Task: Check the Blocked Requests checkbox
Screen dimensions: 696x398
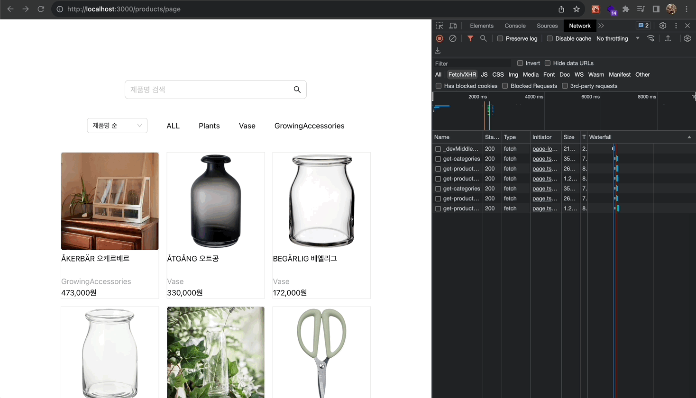Action: pos(505,86)
